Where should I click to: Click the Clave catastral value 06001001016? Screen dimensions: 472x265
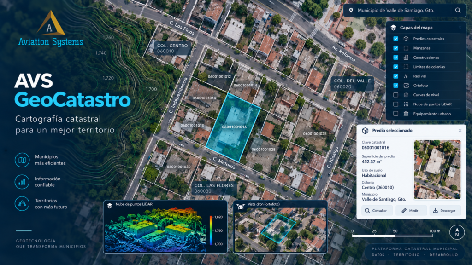pos(375,148)
